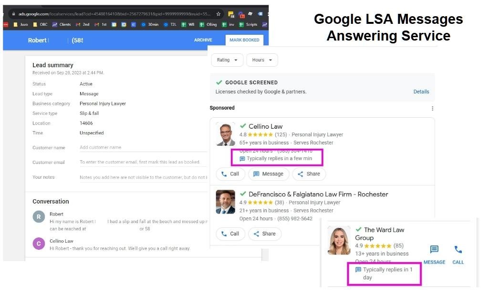
Task: Open the DeFrancisco & Falgiatano Law Firm listing
Action: point(318,194)
